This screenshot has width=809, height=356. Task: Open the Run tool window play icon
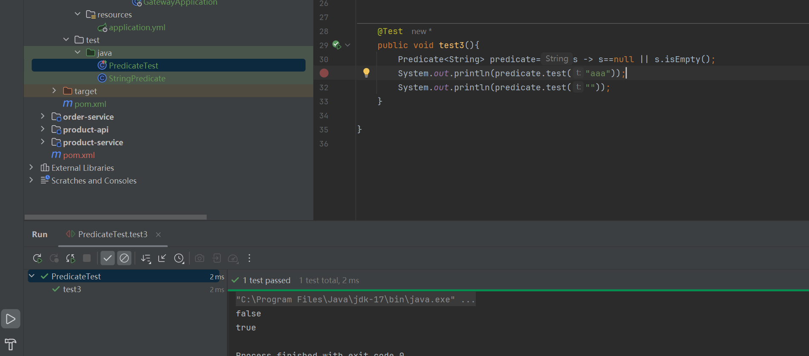(x=11, y=319)
